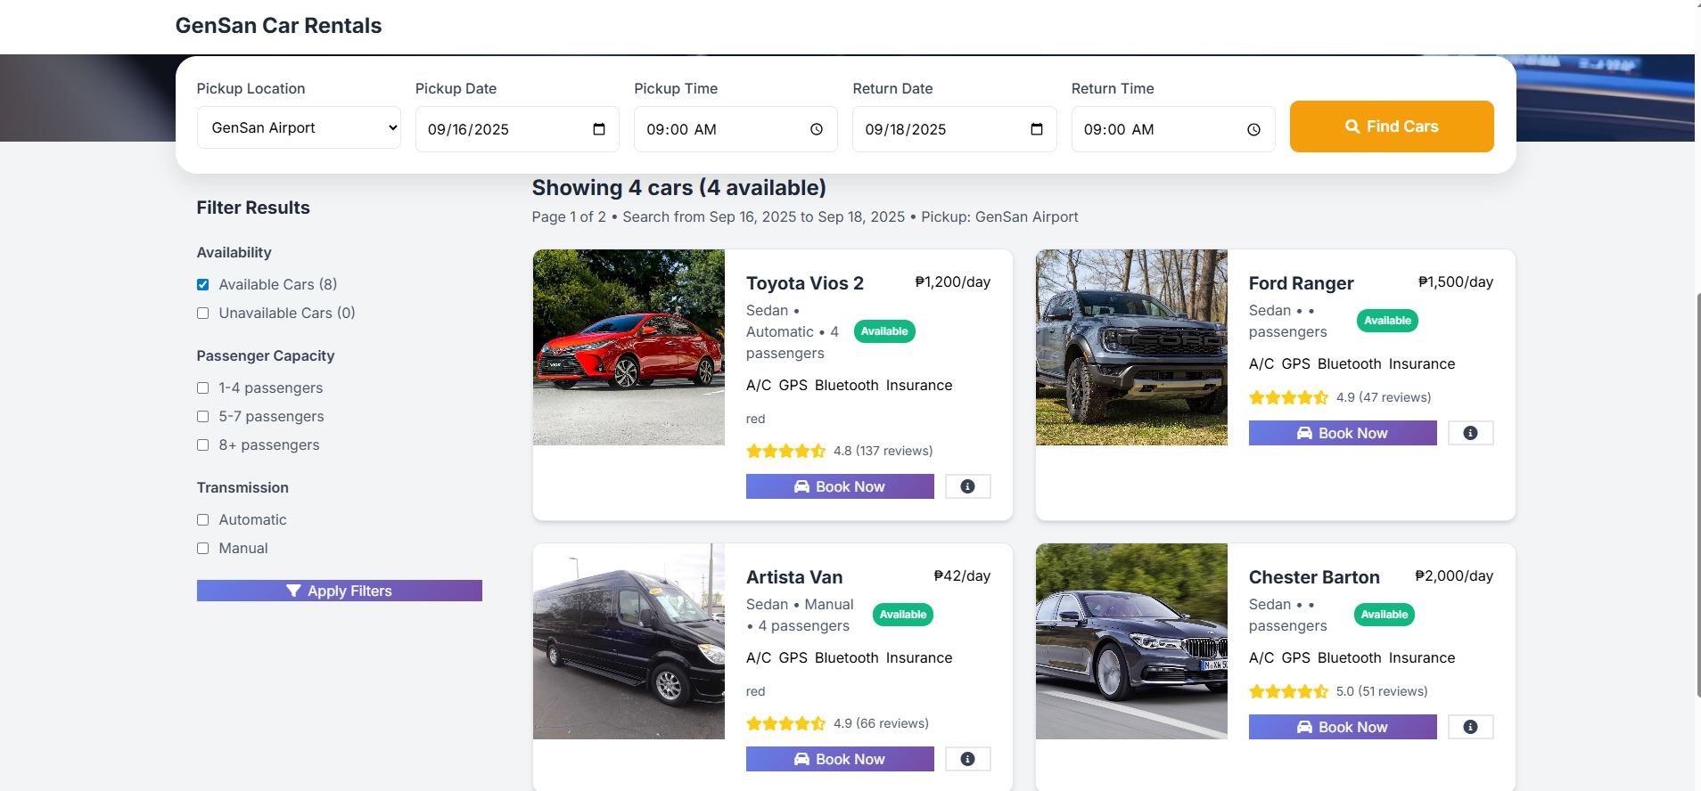Enable Automatic transmission filter

pyautogui.click(x=202, y=520)
